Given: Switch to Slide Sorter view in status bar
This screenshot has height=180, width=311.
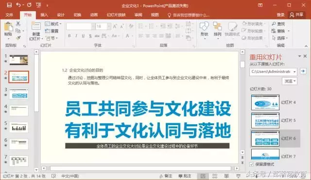Looking at the screenshot, I should point(215,176).
